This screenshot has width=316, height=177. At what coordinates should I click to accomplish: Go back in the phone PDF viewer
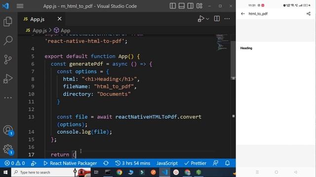(243, 14)
